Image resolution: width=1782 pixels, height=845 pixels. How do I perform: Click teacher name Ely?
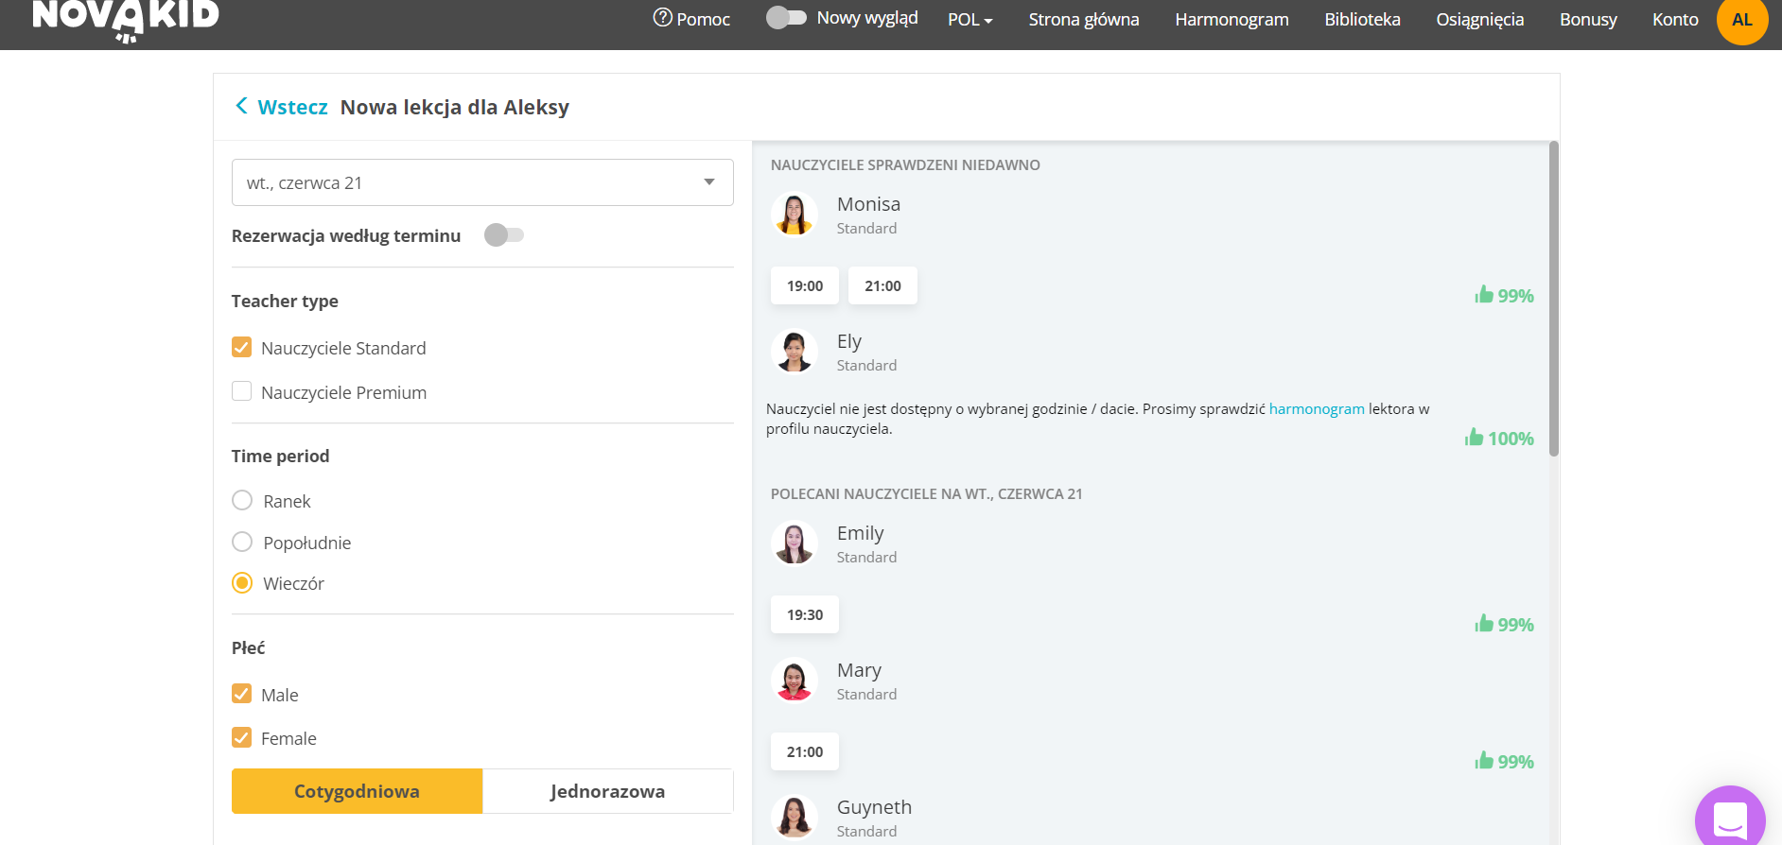849,341
